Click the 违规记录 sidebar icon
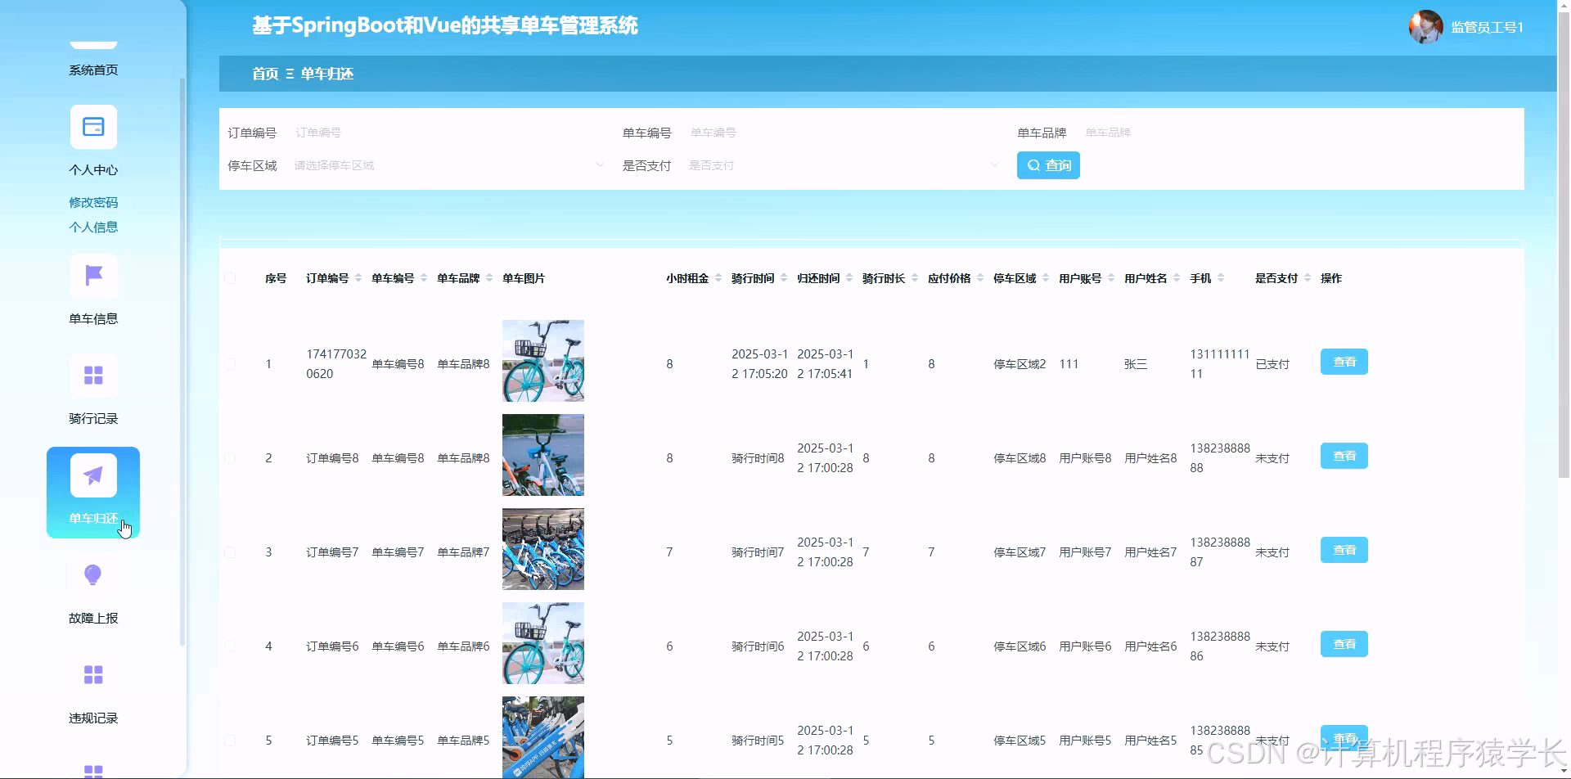Image resolution: width=1571 pixels, height=779 pixels. 93,673
